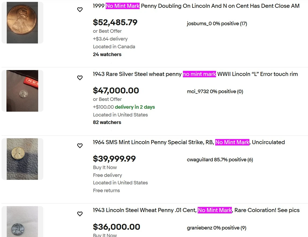
Task: Open the 1964 SMS Mint Lincoln Penny title
Action: click(189, 142)
